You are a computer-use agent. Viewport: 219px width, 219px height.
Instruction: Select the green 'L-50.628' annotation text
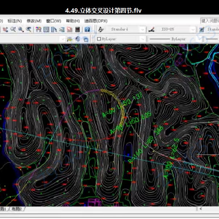coord(138,119)
